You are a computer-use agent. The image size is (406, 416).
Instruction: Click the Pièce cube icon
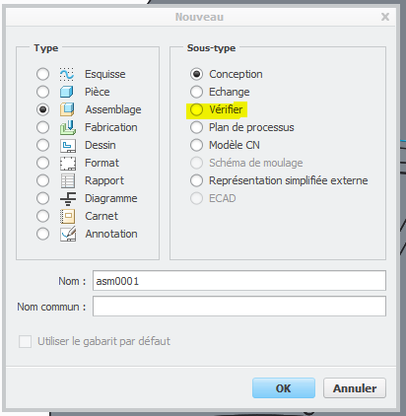pos(67,92)
